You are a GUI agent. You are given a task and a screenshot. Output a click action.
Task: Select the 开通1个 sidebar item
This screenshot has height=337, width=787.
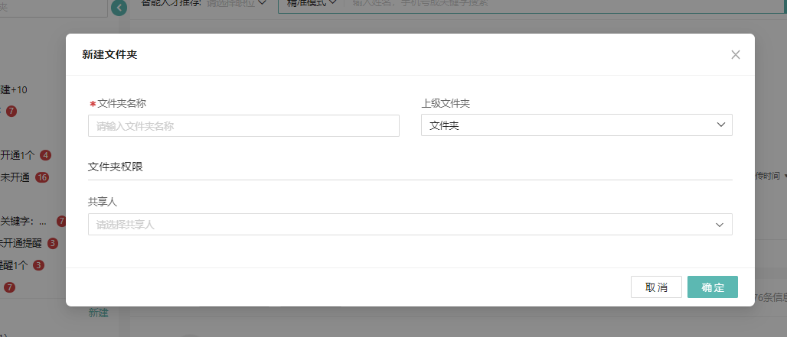(x=17, y=155)
